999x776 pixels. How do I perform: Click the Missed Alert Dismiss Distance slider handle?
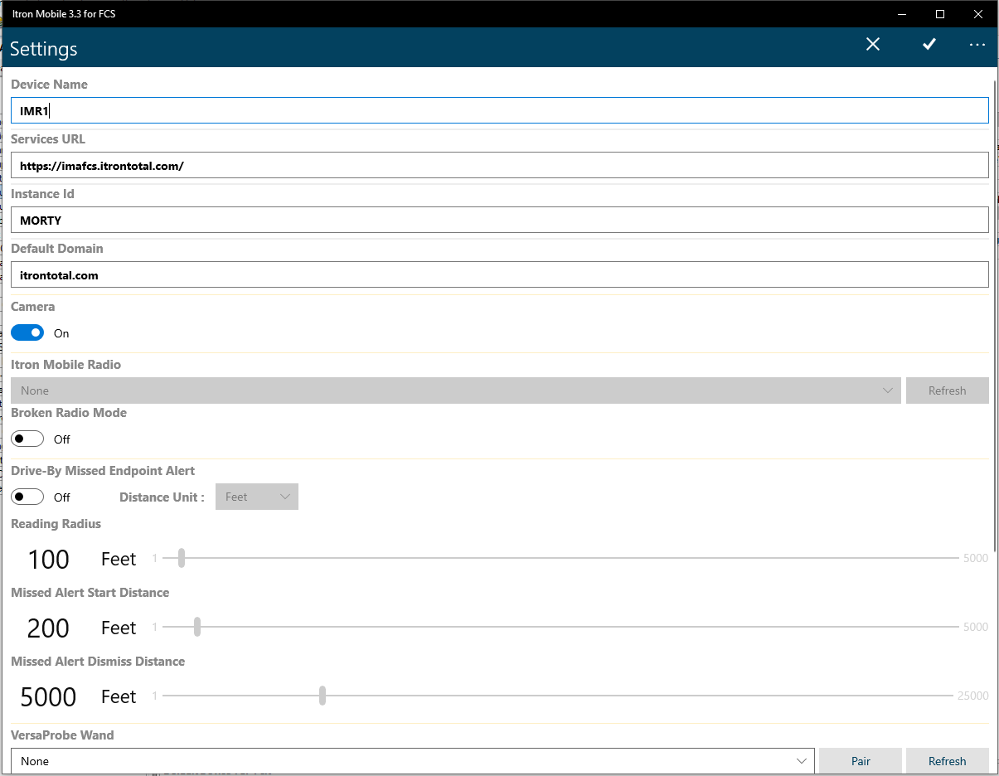(x=322, y=696)
